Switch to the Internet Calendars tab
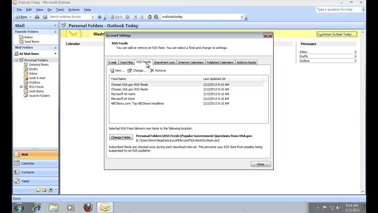The height and width of the screenshot is (213, 378). [x=191, y=62]
